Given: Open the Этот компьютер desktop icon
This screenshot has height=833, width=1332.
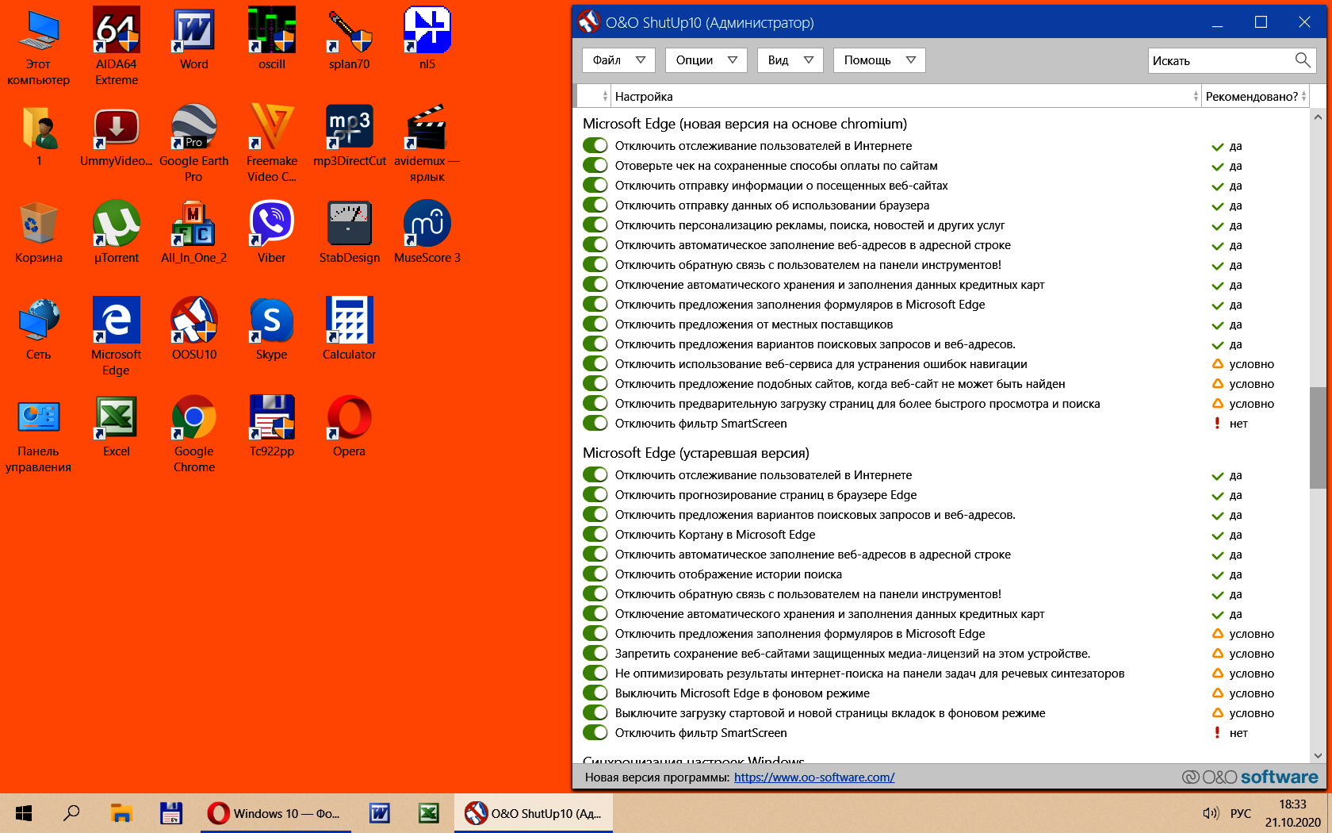Looking at the screenshot, I should click(x=39, y=46).
